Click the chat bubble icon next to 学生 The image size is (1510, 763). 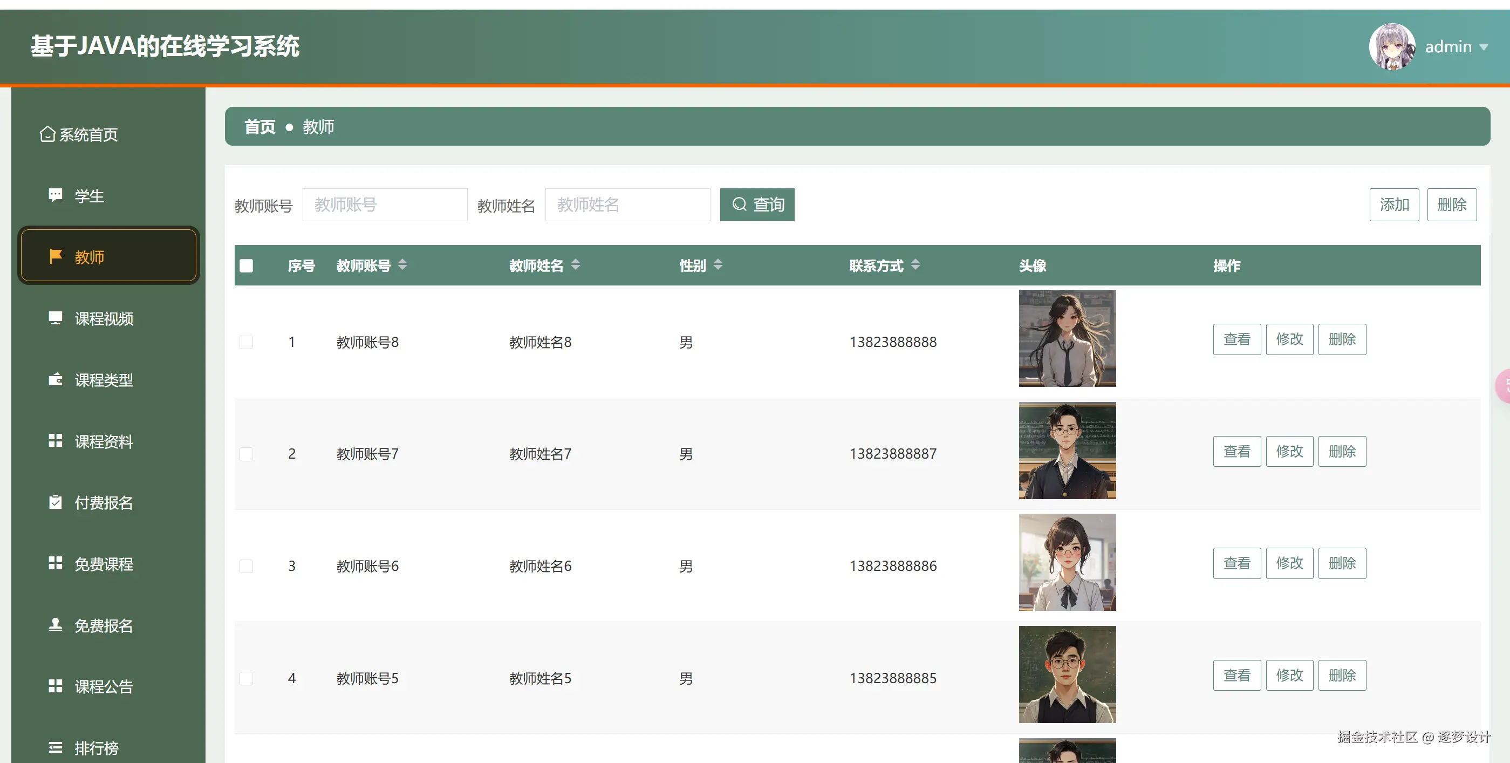pyautogui.click(x=55, y=195)
